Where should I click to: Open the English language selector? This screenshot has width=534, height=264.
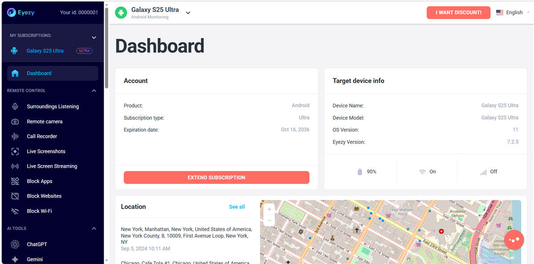(513, 12)
